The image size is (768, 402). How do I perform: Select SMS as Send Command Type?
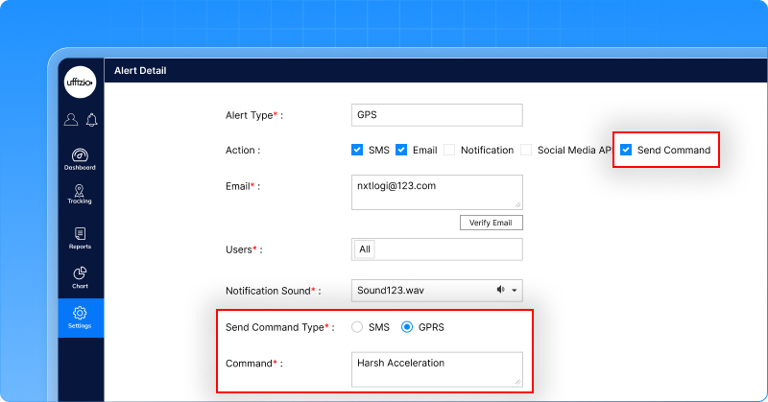coord(358,327)
